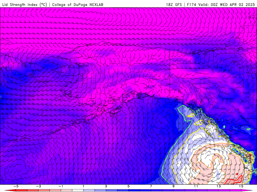Click the '3' color scale label
The image size is (257, 192).
tap(106, 186)
